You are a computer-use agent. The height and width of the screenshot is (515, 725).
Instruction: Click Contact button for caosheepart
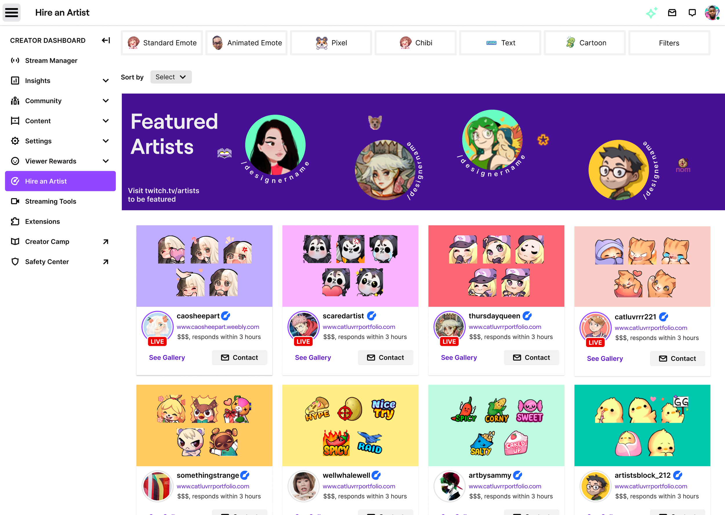point(240,358)
